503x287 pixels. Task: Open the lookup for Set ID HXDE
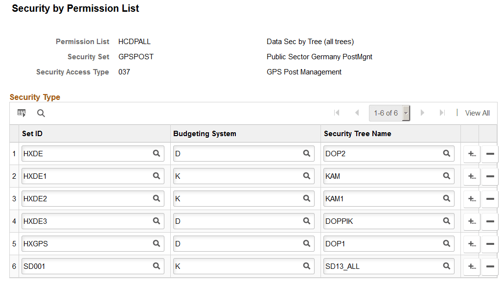pyautogui.click(x=156, y=153)
